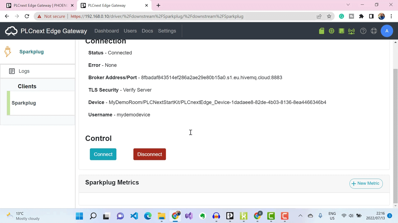Click the red Disconnect button
The width and height of the screenshot is (398, 223).
pos(150,154)
